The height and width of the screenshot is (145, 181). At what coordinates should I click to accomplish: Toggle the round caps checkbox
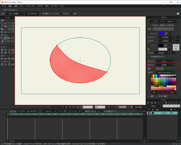click(x=149, y=56)
